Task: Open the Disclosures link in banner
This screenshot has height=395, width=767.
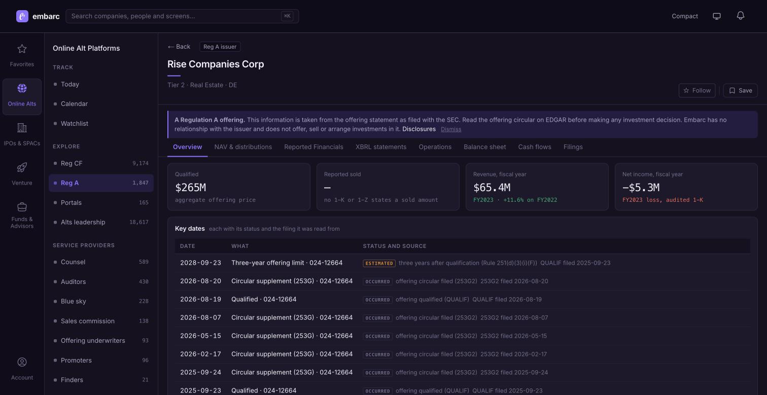Action: 419,129
